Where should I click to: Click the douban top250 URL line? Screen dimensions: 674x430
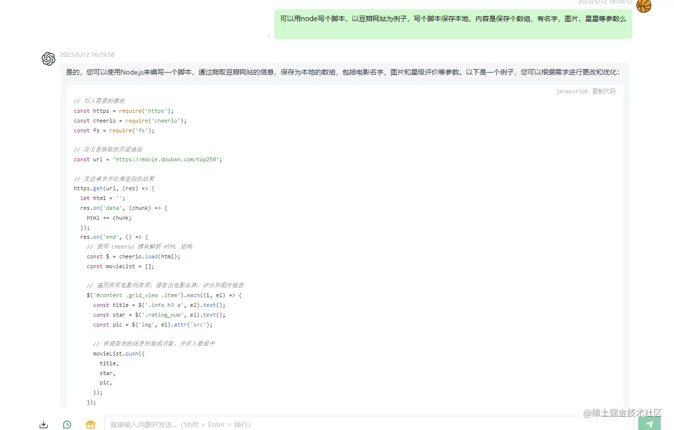point(148,159)
